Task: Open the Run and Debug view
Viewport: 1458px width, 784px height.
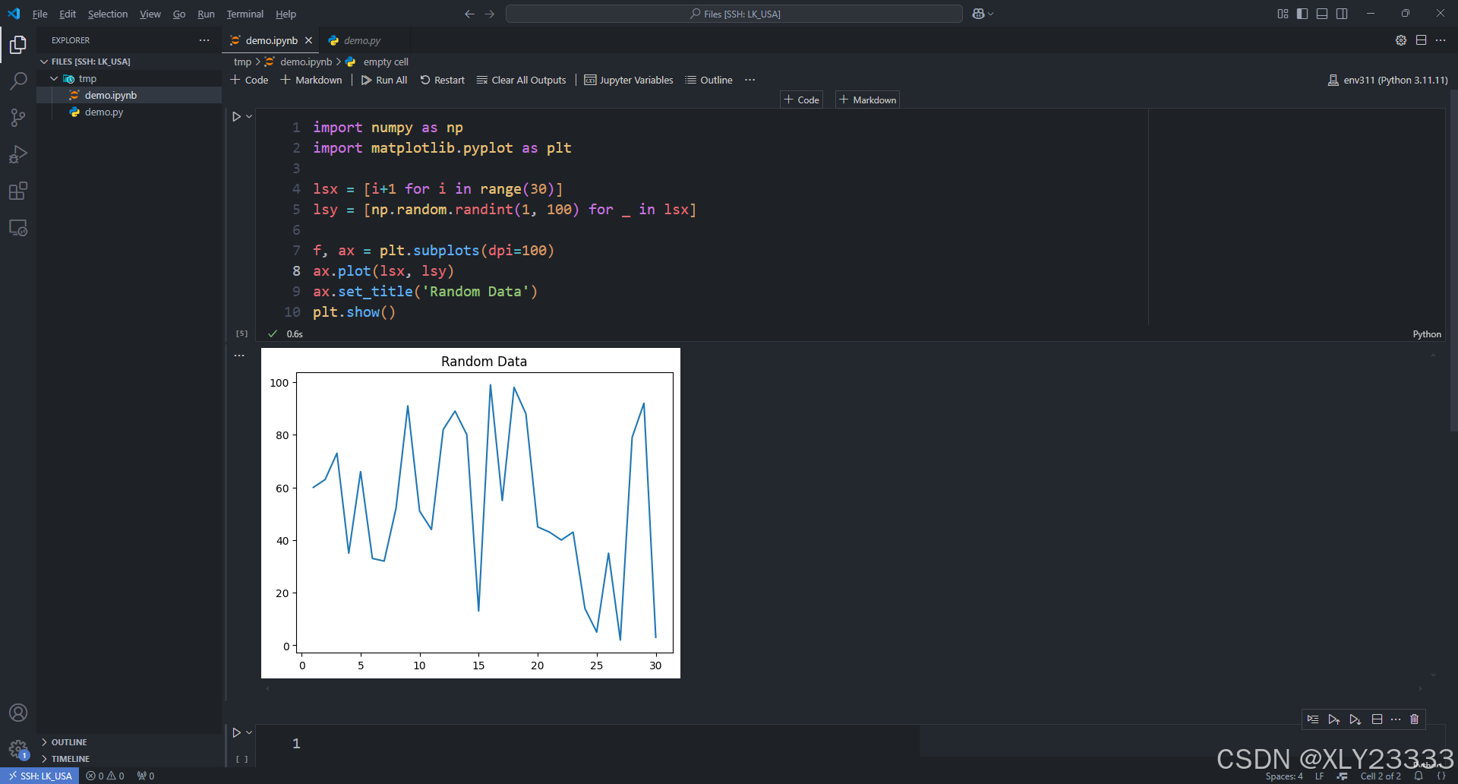Action: (x=18, y=154)
